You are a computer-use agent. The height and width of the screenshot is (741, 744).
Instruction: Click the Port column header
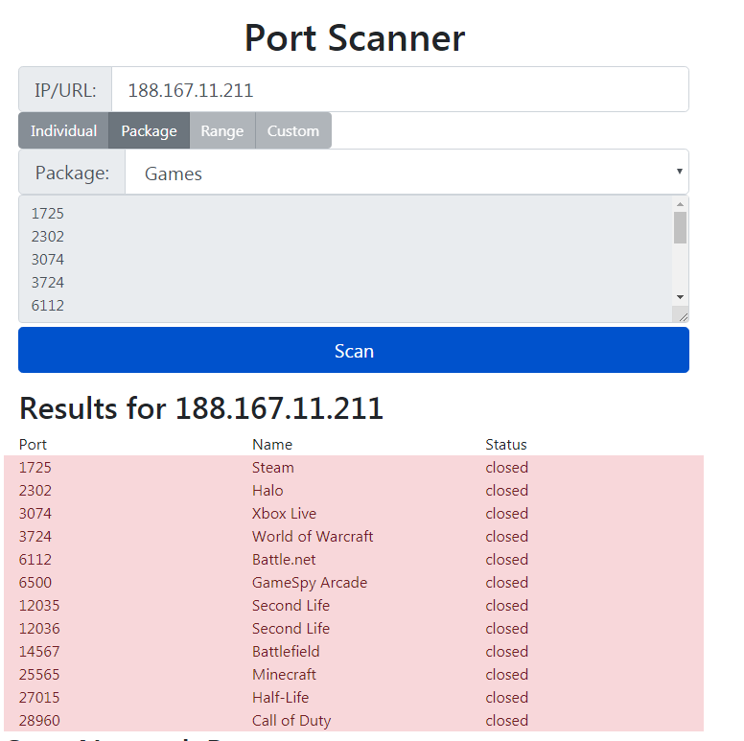(x=33, y=445)
